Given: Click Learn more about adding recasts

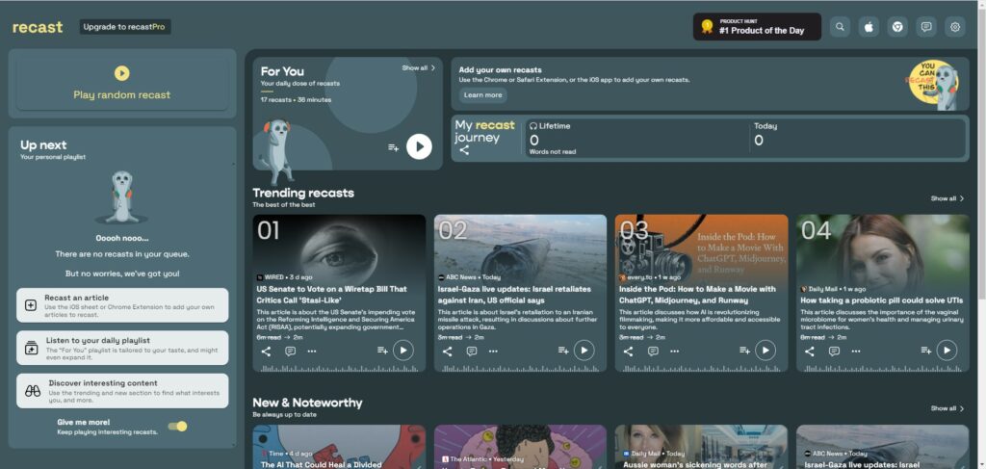Looking at the screenshot, I should point(483,95).
